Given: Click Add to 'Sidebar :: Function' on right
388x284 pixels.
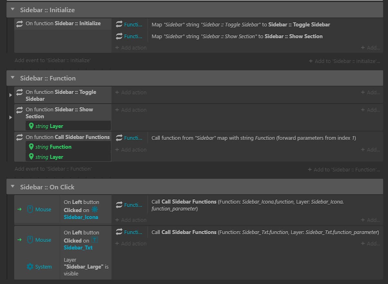Looking at the screenshot, I should tap(344, 170).
